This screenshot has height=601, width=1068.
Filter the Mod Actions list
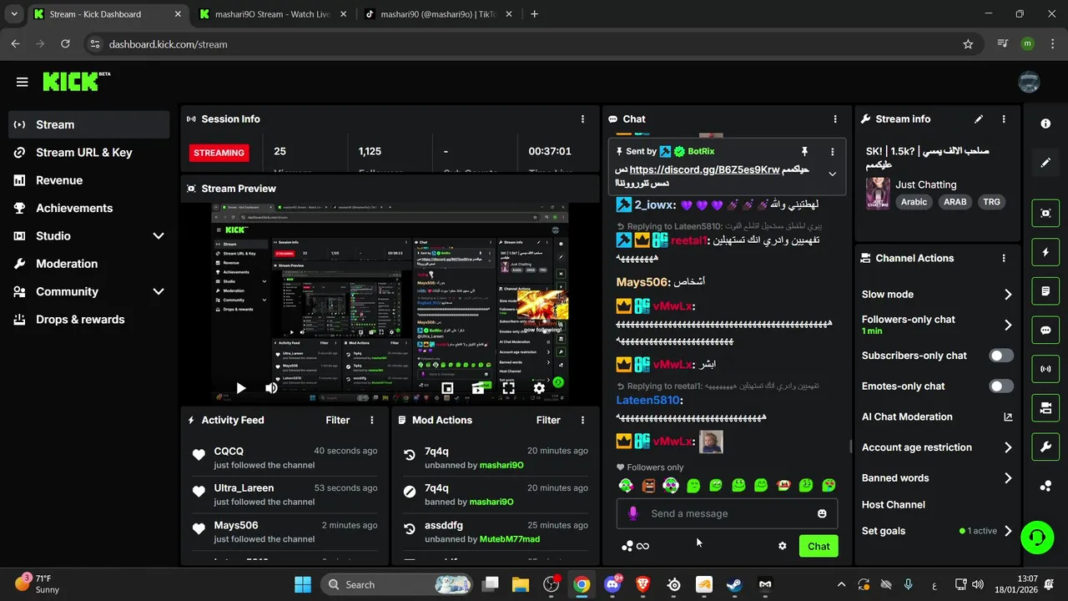tap(548, 420)
